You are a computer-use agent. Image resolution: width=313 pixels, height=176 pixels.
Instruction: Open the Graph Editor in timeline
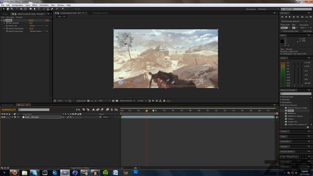click(116, 110)
